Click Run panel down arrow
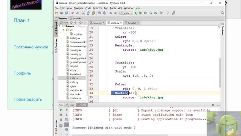This screenshot has height=136, width=241. [67, 115]
